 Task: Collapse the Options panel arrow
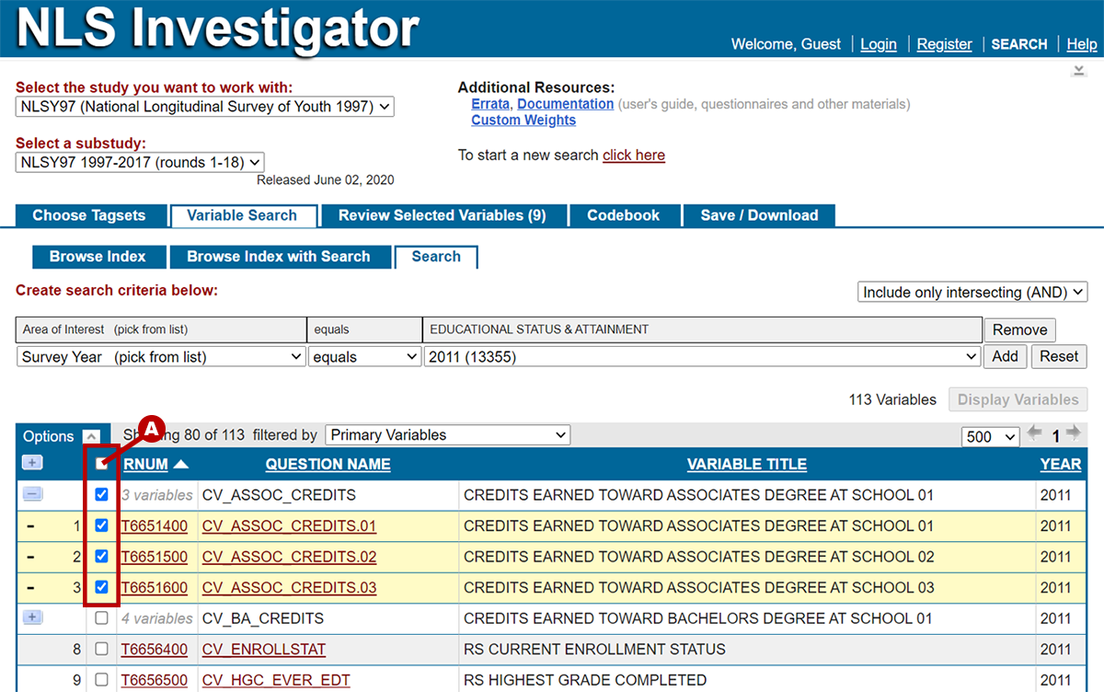(x=90, y=436)
